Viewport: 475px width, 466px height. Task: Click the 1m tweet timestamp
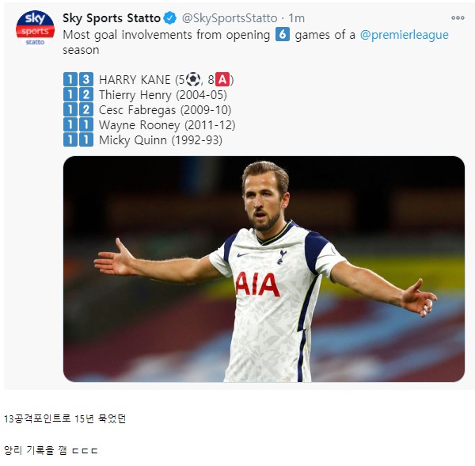pyautogui.click(x=296, y=18)
